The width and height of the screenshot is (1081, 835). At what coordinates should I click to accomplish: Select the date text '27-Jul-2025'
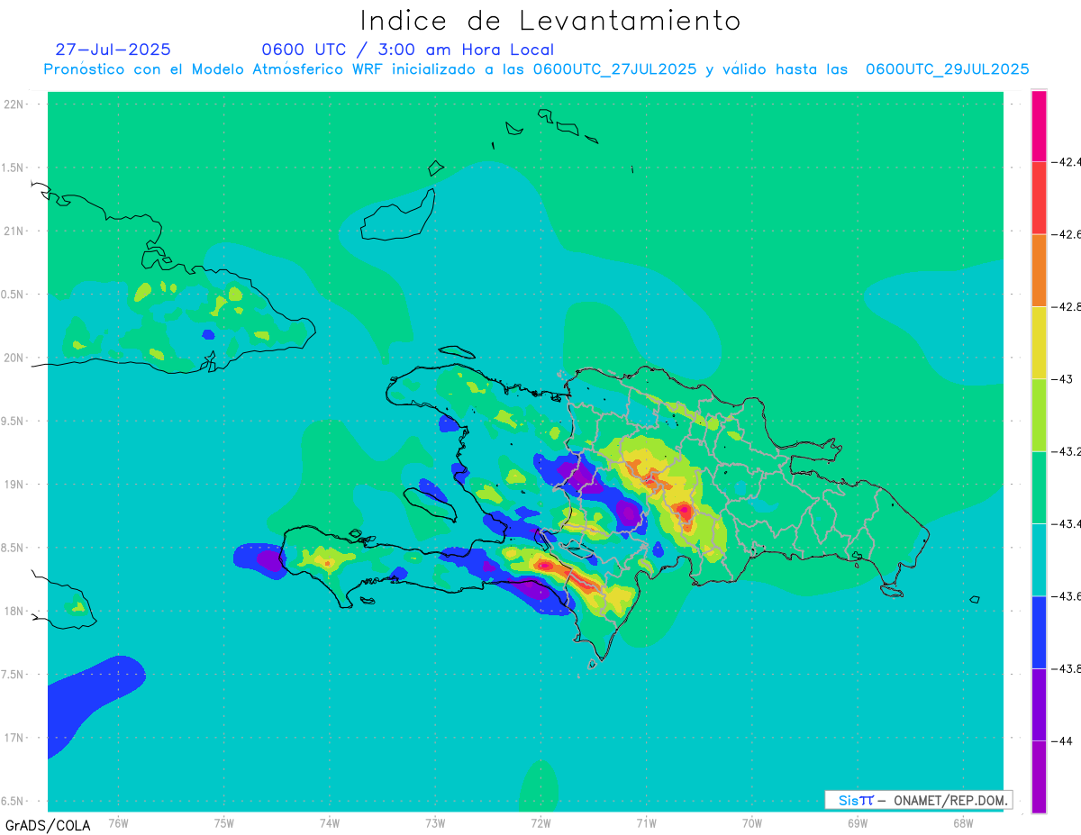(113, 50)
